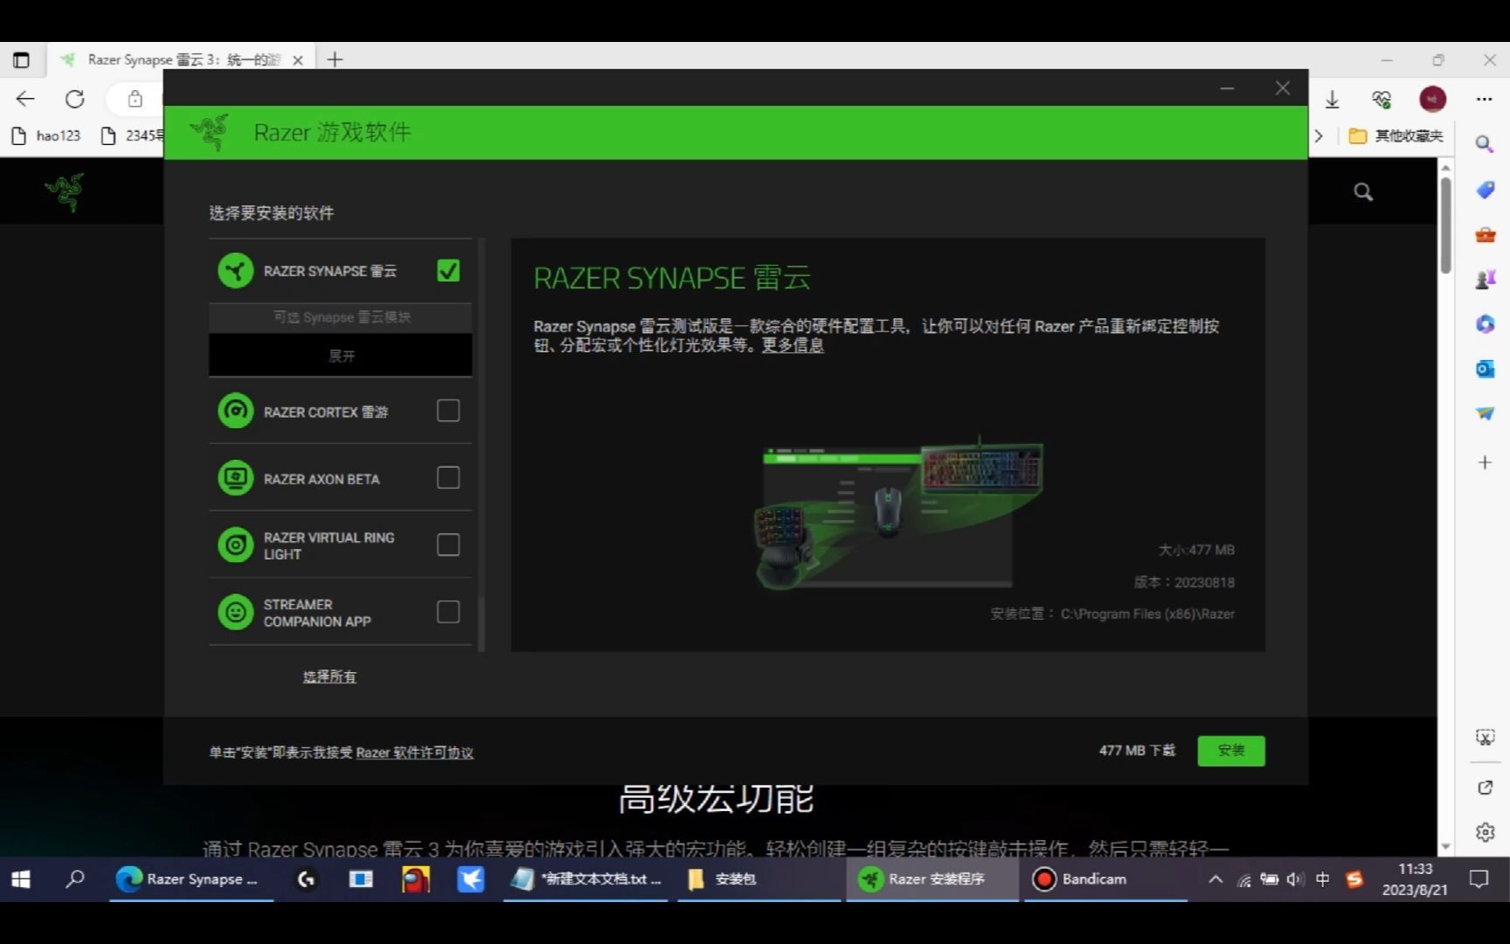Open the 安装包 folder taskbar item
Image resolution: width=1510 pixels, height=944 pixels.
758,879
